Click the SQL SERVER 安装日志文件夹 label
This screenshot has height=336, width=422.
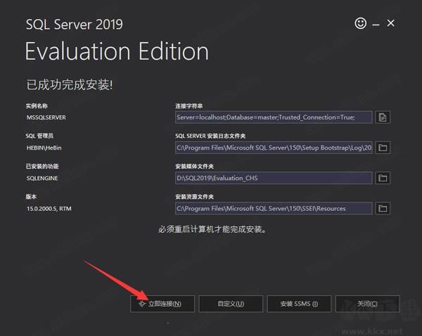click(x=210, y=136)
